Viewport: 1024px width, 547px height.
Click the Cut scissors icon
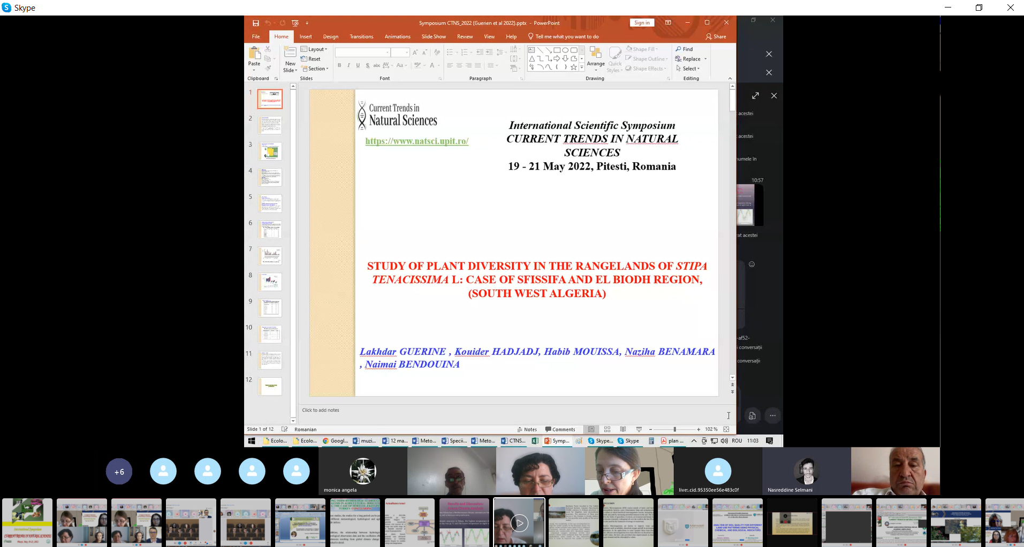(268, 49)
